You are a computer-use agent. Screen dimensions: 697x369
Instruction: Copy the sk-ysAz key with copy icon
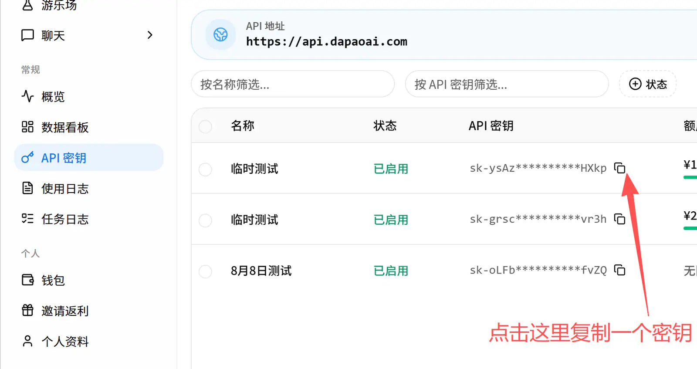pyautogui.click(x=619, y=168)
